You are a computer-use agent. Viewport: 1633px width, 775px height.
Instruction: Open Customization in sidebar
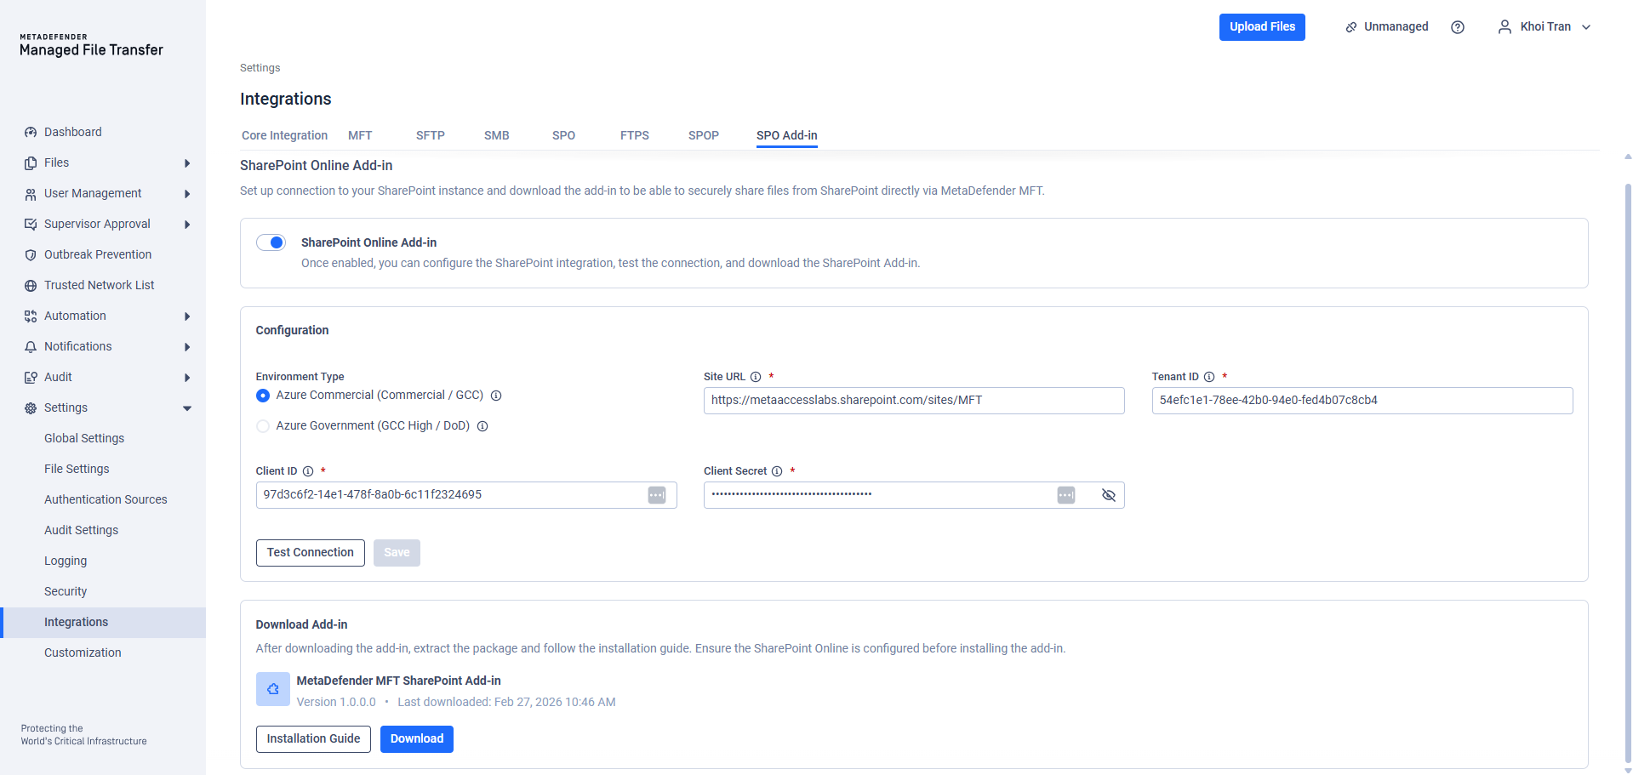click(83, 653)
